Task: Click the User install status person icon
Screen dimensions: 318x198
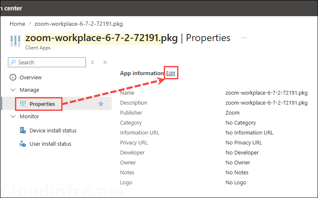Action: click(x=23, y=144)
